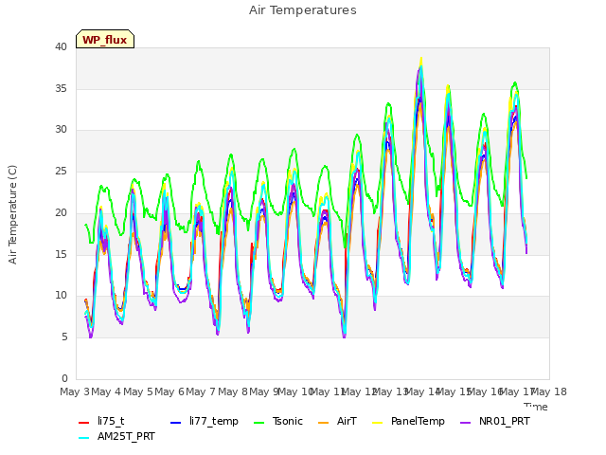The width and height of the screenshot is (606, 455).
Task: Toggle the PanelTemp legend entry
Action: [x=408, y=421]
